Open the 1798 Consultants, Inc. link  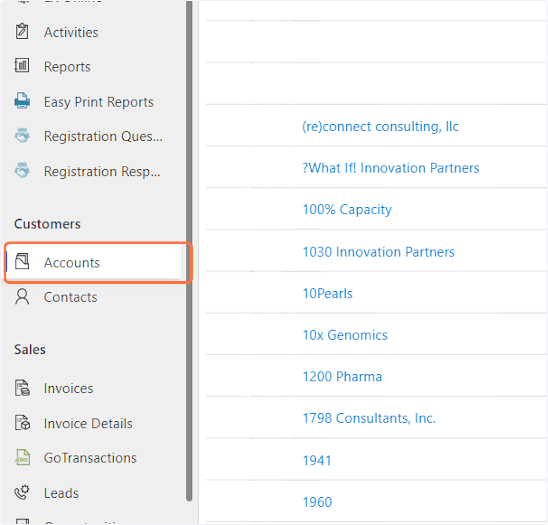pyautogui.click(x=369, y=418)
